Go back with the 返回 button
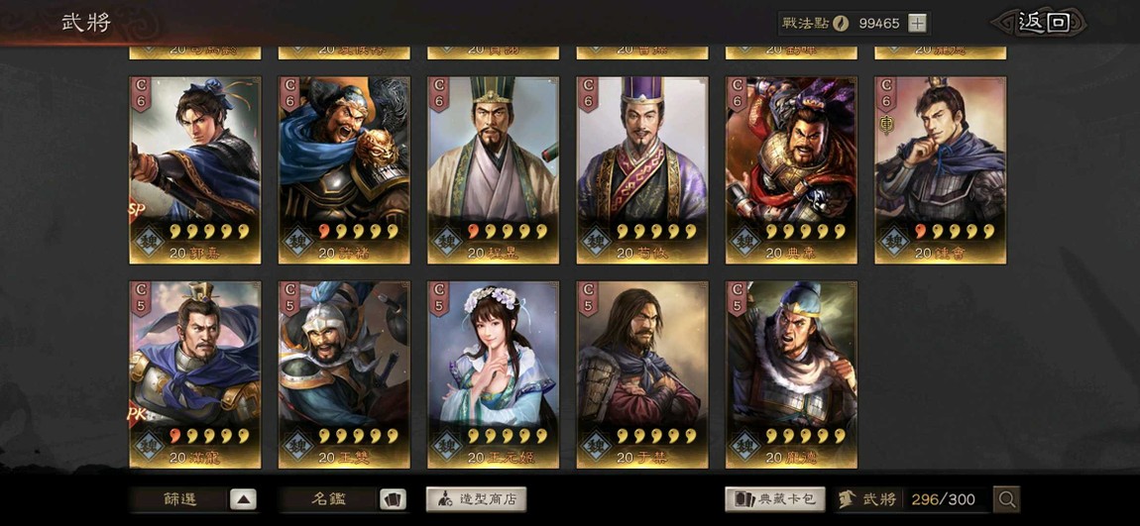 (1043, 23)
